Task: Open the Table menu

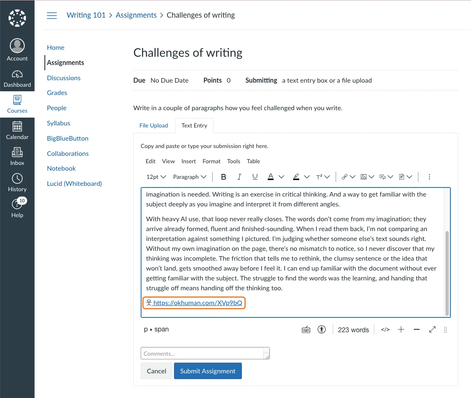Action: pyautogui.click(x=253, y=161)
